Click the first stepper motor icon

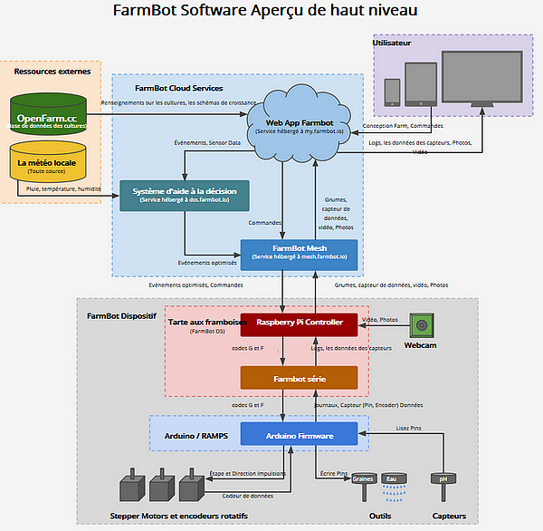coord(132,485)
